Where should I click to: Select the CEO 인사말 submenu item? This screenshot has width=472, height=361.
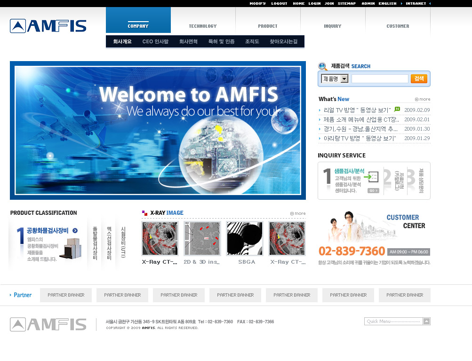[x=155, y=41]
